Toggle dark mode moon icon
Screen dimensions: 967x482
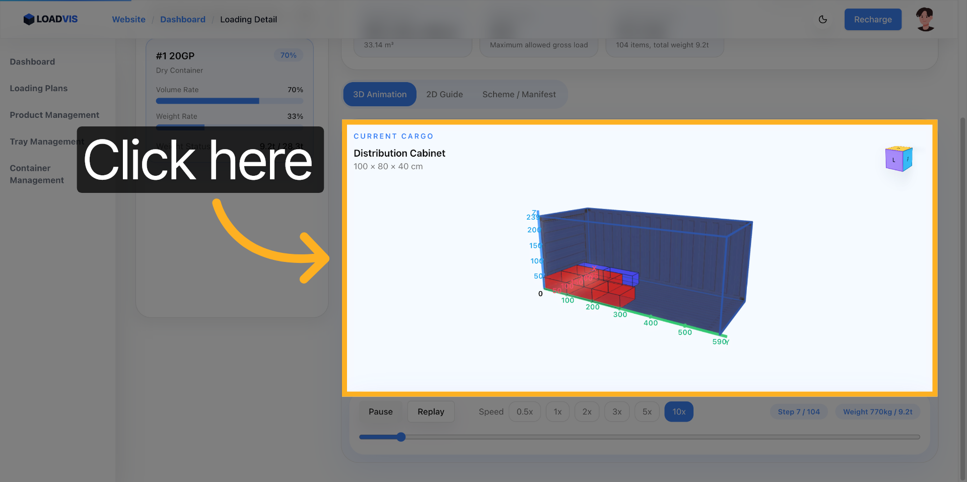pyautogui.click(x=822, y=19)
